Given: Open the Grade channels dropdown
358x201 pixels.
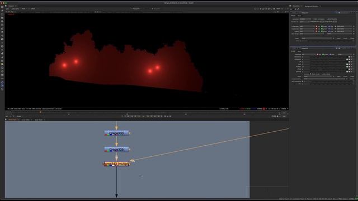Looking at the screenshot, I should [308, 55].
